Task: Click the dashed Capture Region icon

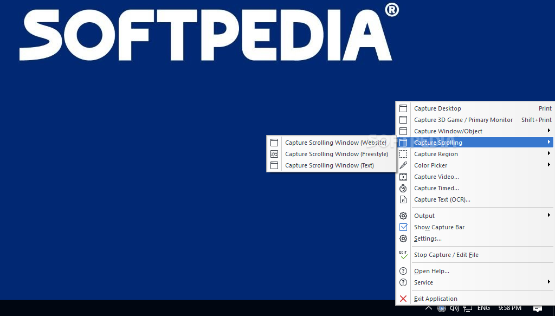Action: 403,154
